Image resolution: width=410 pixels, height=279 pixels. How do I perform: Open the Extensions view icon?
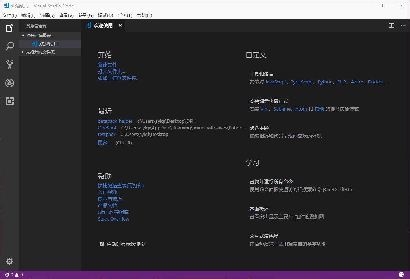10,101
